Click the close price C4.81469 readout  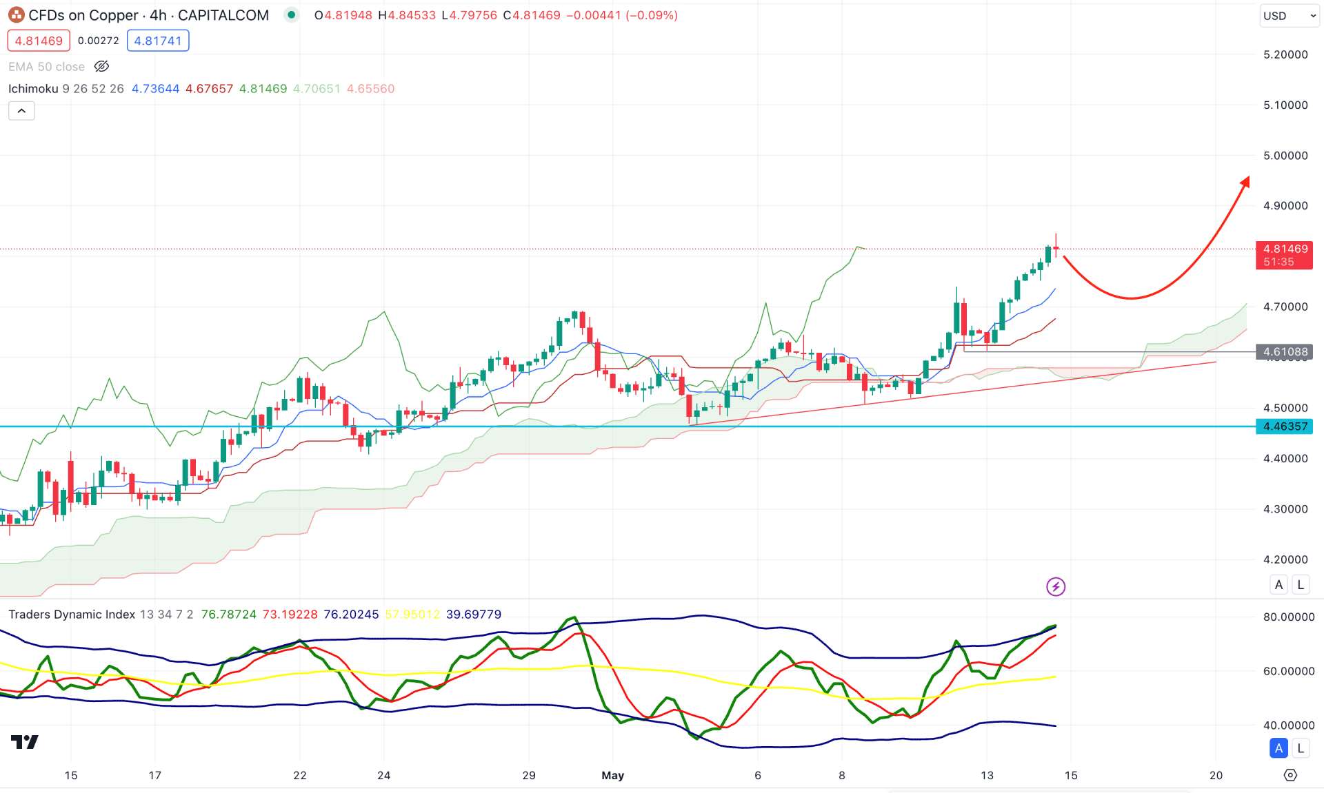click(532, 15)
